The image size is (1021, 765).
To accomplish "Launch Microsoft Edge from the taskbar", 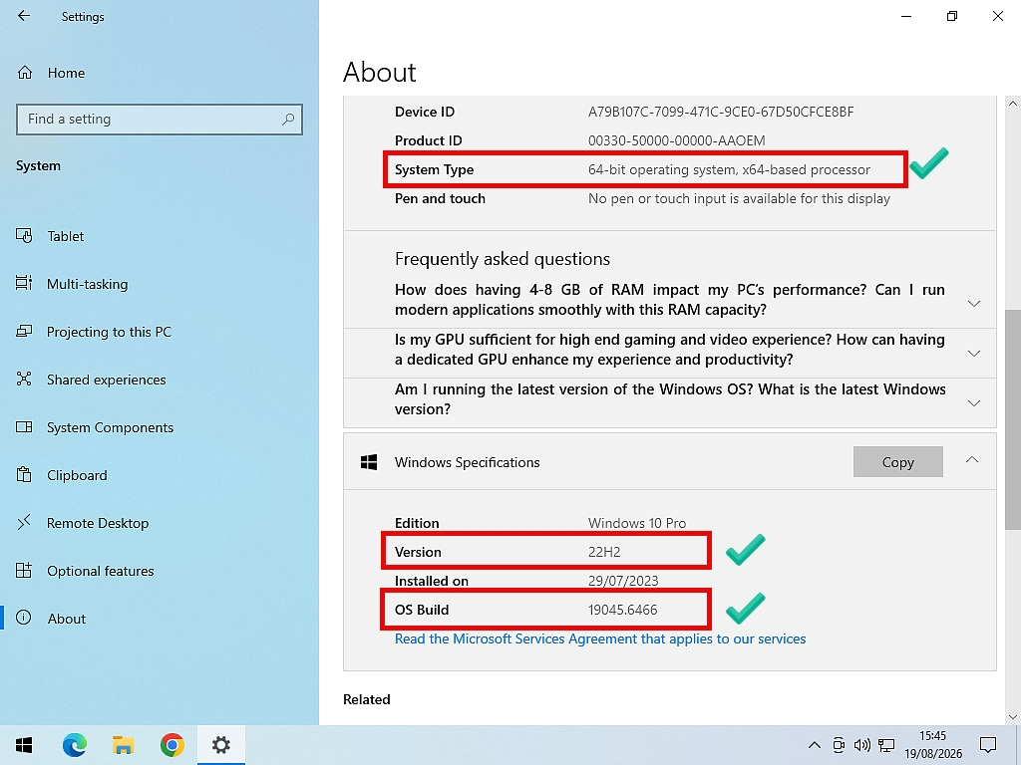I will tap(74, 745).
